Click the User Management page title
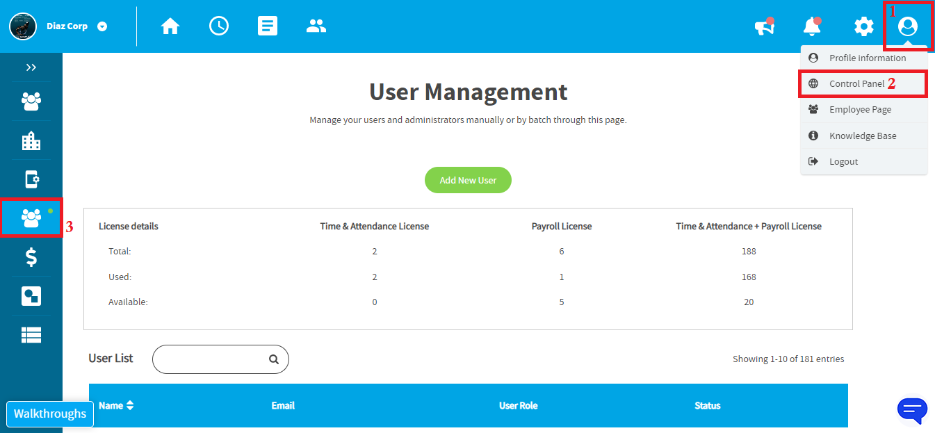The height and width of the screenshot is (433, 935). (x=468, y=92)
